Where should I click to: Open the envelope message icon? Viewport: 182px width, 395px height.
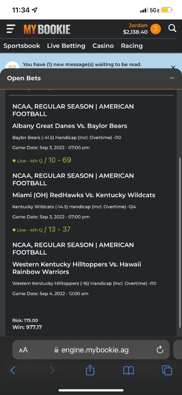click(x=12, y=66)
